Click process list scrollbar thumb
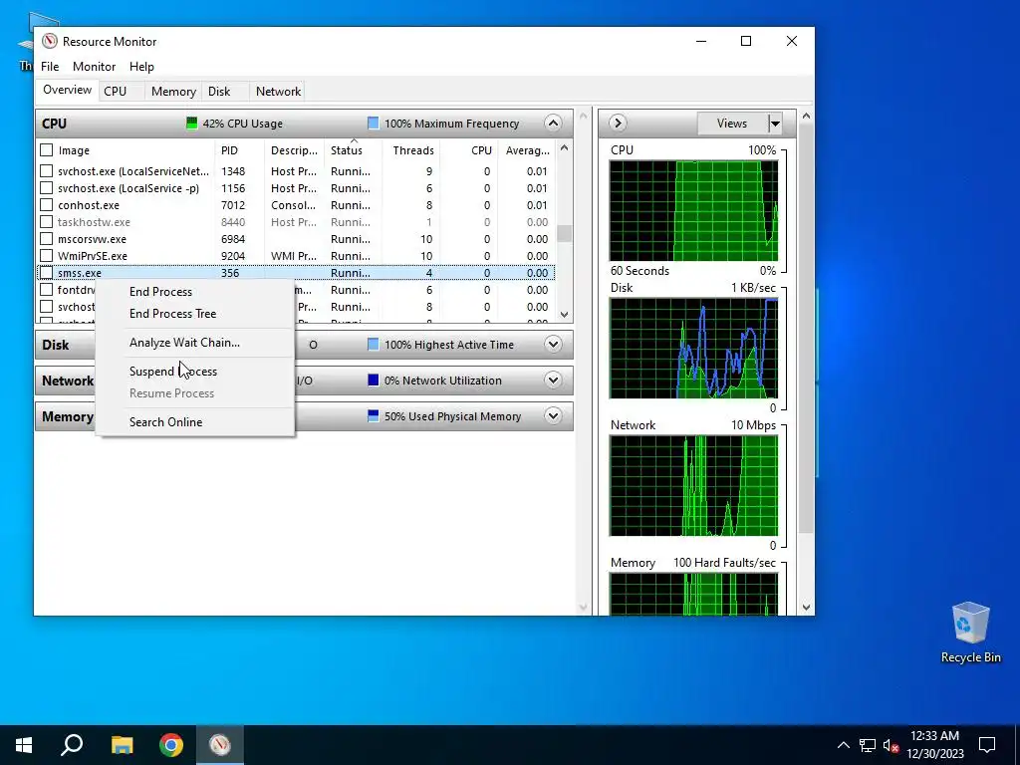The image size is (1020, 765). pyautogui.click(x=564, y=233)
